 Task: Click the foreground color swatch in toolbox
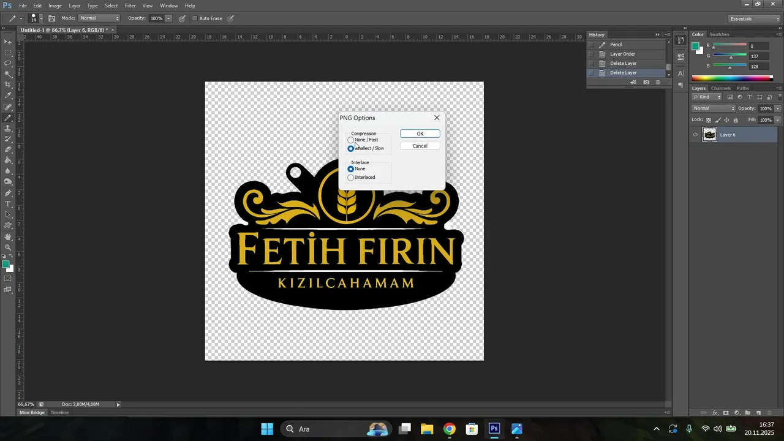6,265
